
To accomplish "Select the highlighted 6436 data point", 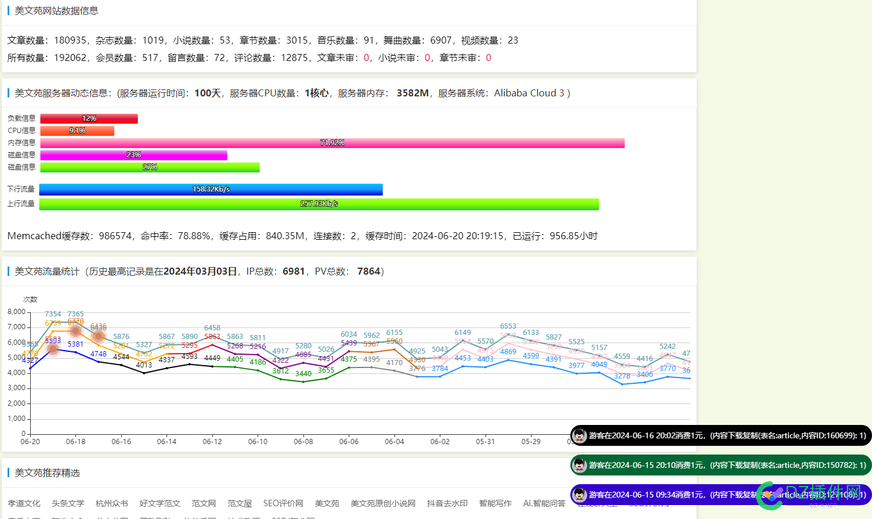I will pyautogui.click(x=98, y=336).
